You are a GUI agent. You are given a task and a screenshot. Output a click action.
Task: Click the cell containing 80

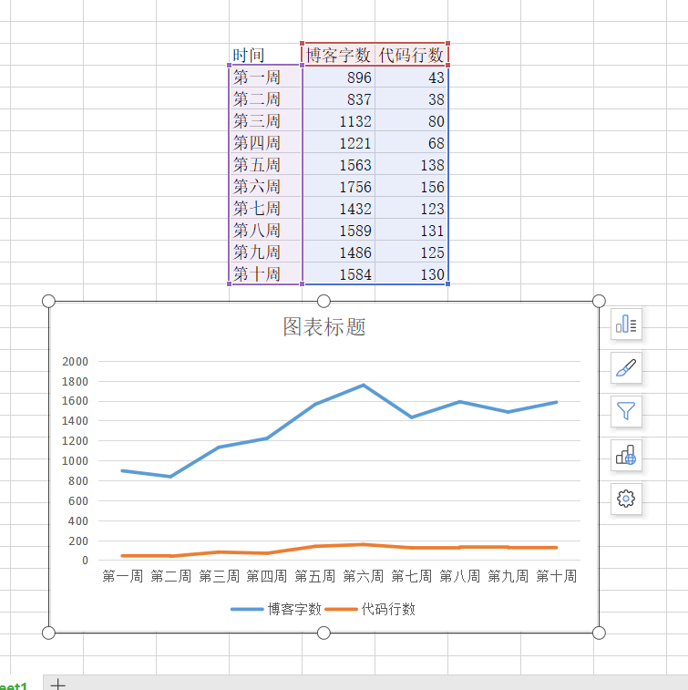click(x=411, y=120)
